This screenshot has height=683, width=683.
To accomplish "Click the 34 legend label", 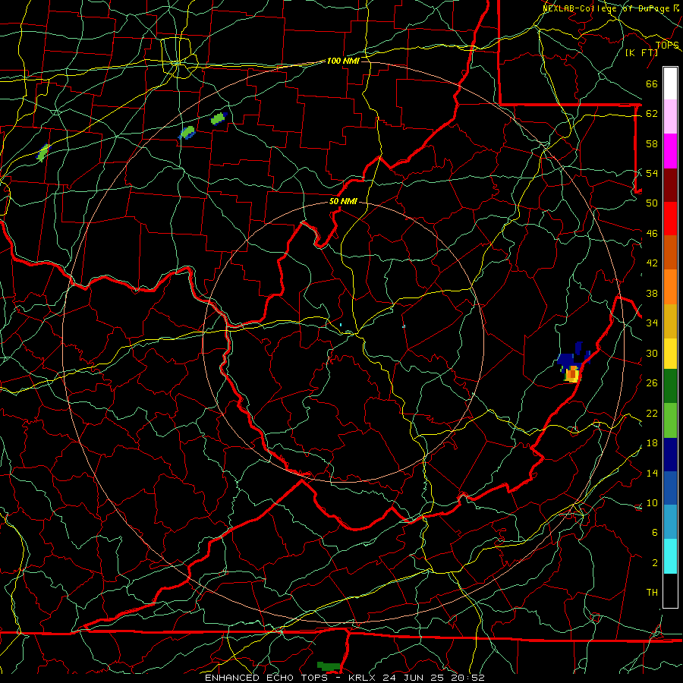I will pyautogui.click(x=652, y=323).
